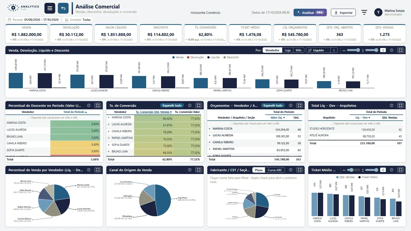Open the Unidade Todas filter
The image size is (411, 231).
pyautogui.click(x=78, y=20)
